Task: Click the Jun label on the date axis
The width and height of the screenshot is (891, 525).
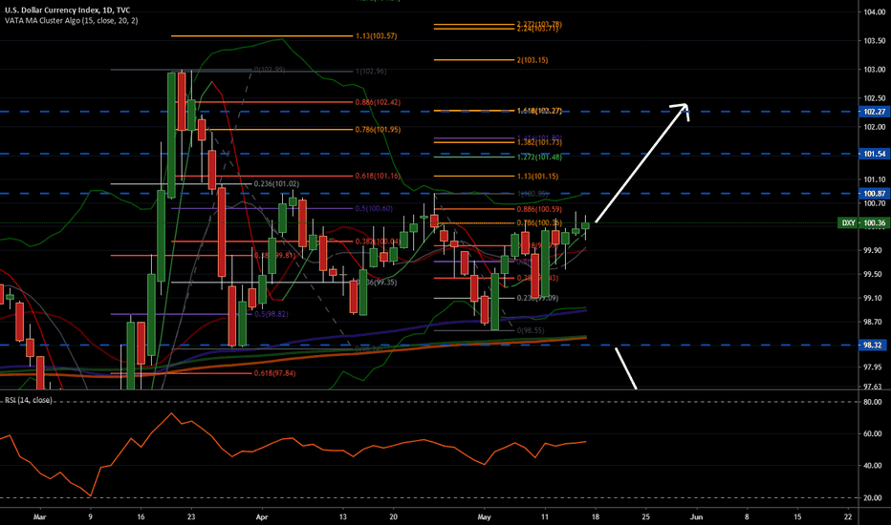Action: 696,517
